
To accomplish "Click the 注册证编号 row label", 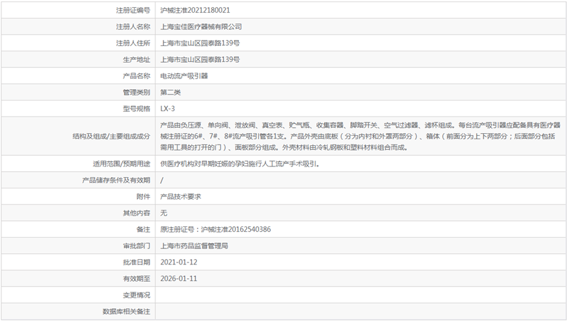I will (x=133, y=11).
